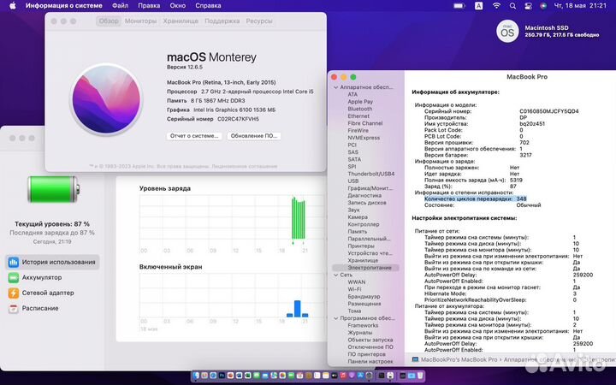Click the battery status icon in menu bar
The height and width of the screenshot is (385, 616).
459,6
